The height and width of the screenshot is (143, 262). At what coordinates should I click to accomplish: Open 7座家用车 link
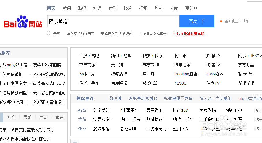[129, 110]
